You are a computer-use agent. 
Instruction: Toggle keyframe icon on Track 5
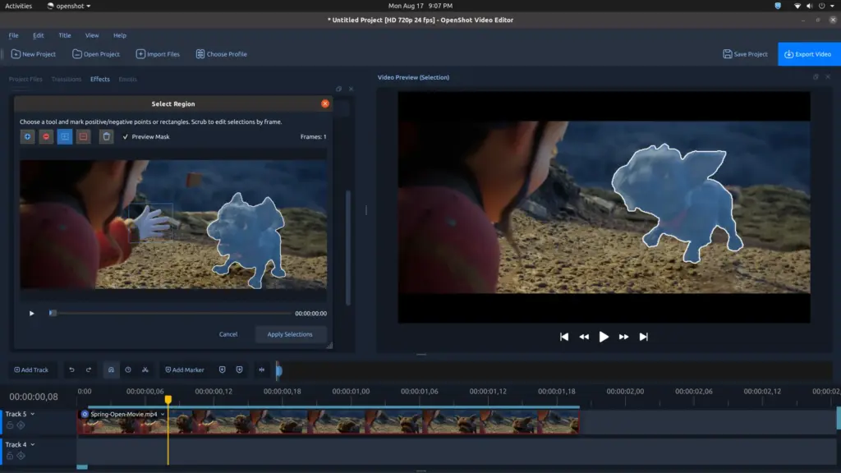pyautogui.click(x=21, y=425)
